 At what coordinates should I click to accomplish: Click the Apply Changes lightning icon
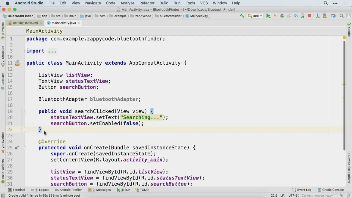click(x=275, y=16)
